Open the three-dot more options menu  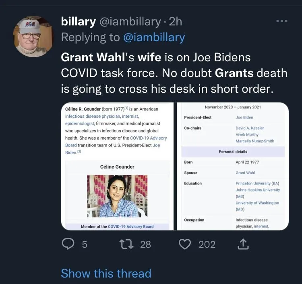pos(282,21)
